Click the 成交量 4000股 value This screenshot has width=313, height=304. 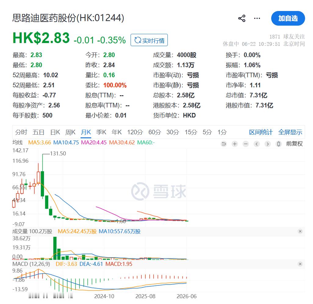[x=186, y=55]
